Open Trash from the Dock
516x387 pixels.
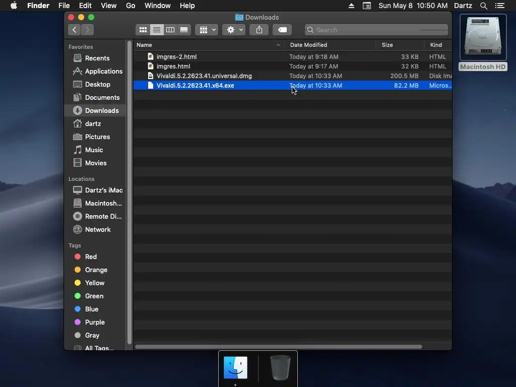click(280, 367)
